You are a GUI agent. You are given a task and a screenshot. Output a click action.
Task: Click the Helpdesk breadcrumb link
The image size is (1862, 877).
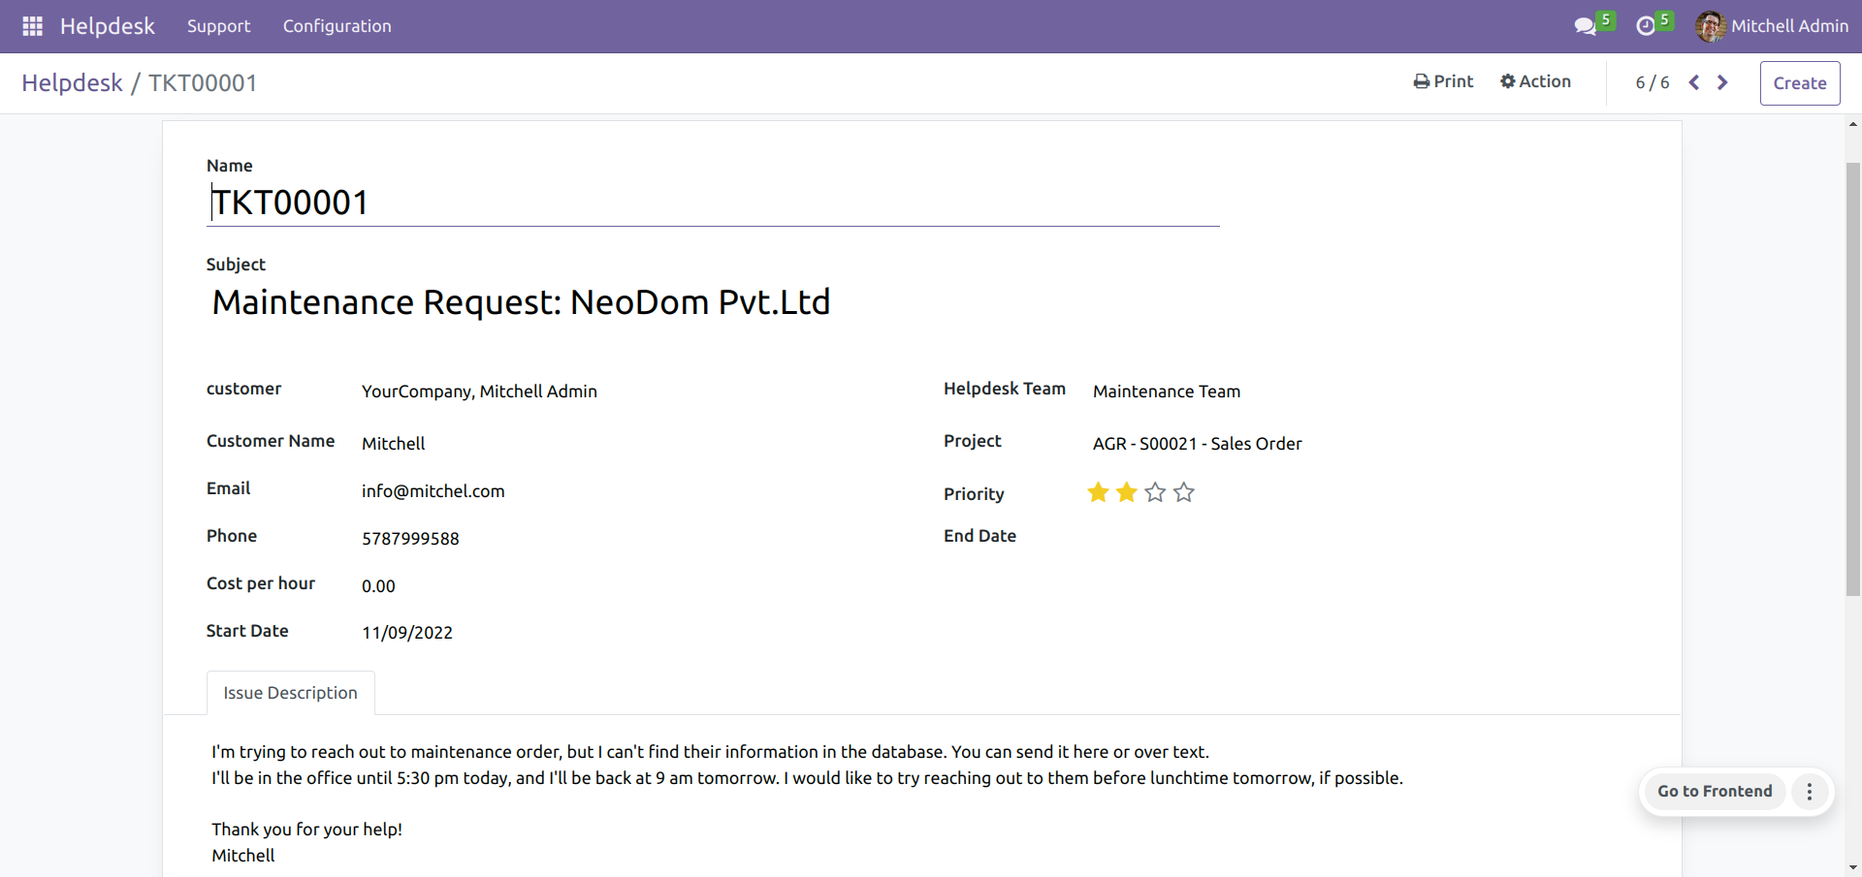[72, 83]
